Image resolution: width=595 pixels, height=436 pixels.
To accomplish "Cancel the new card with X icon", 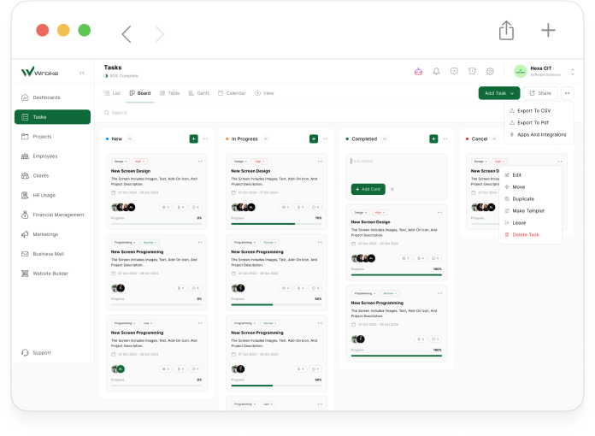I will (x=392, y=189).
